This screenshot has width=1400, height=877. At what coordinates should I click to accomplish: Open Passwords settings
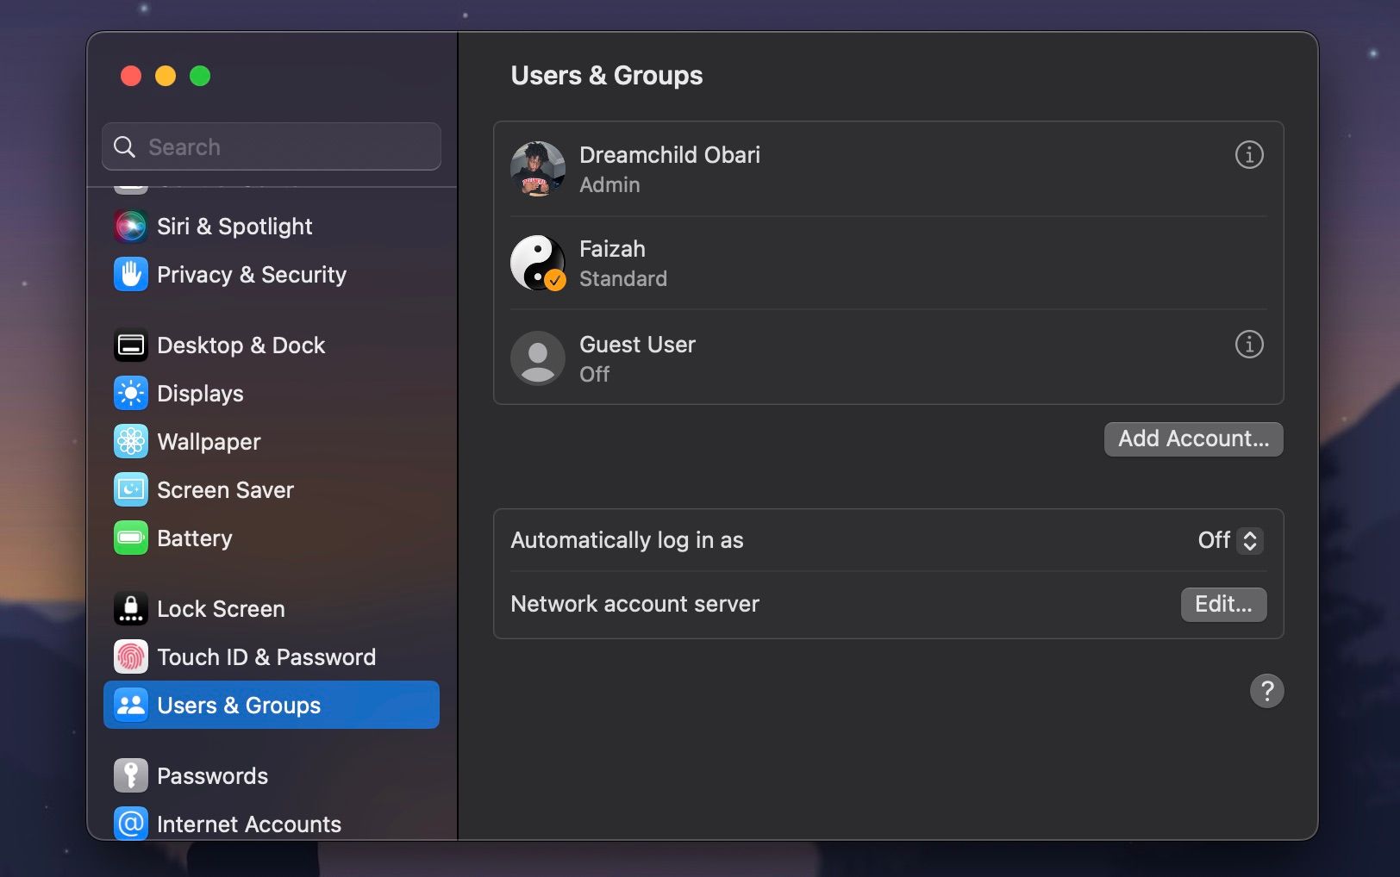212,775
